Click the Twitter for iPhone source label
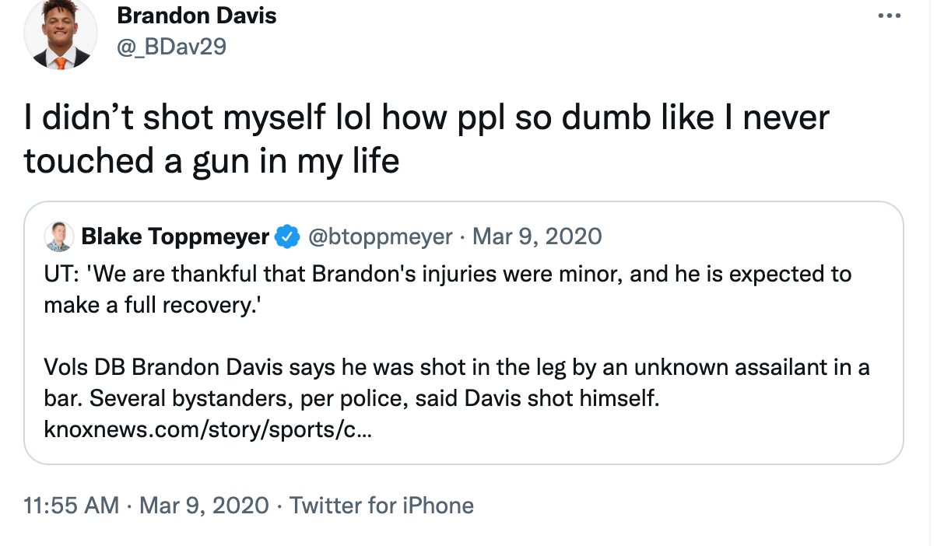The height and width of the screenshot is (546, 937). pyautogui.click(x=381, y=506)
